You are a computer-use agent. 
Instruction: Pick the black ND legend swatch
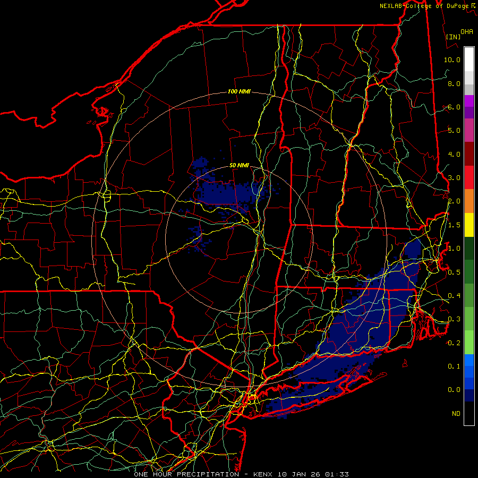(469, 413)
